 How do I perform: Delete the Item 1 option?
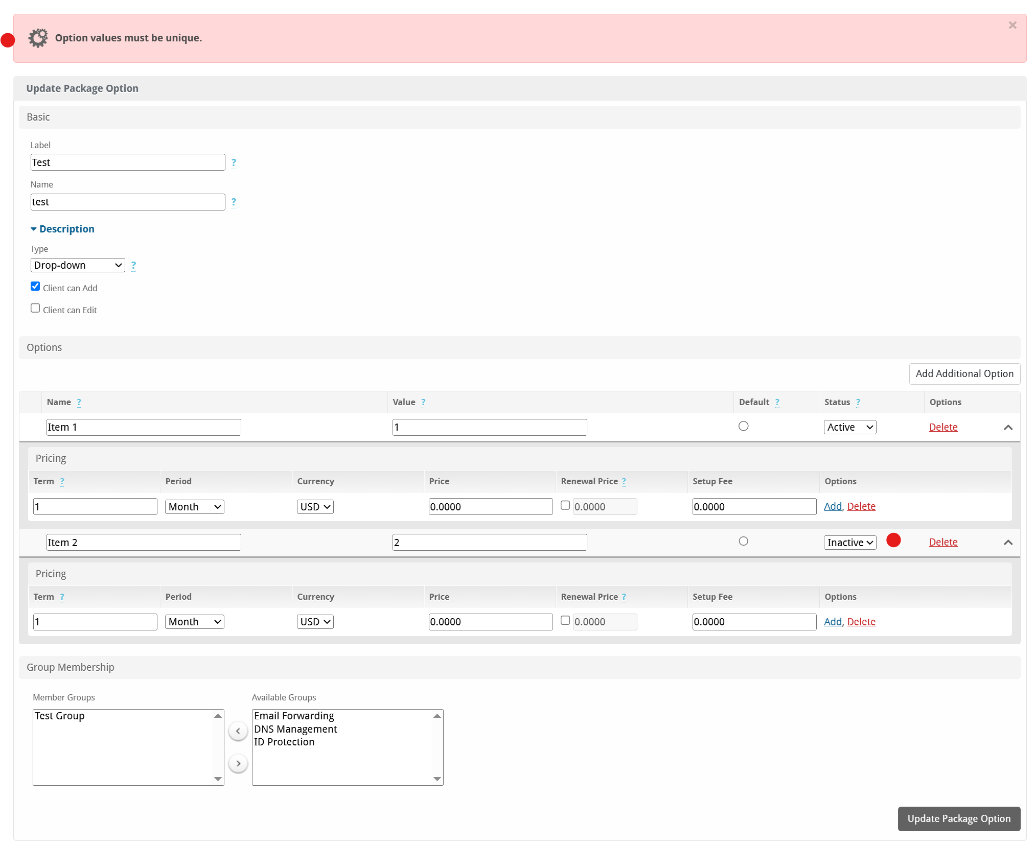(x=943, y=427)
